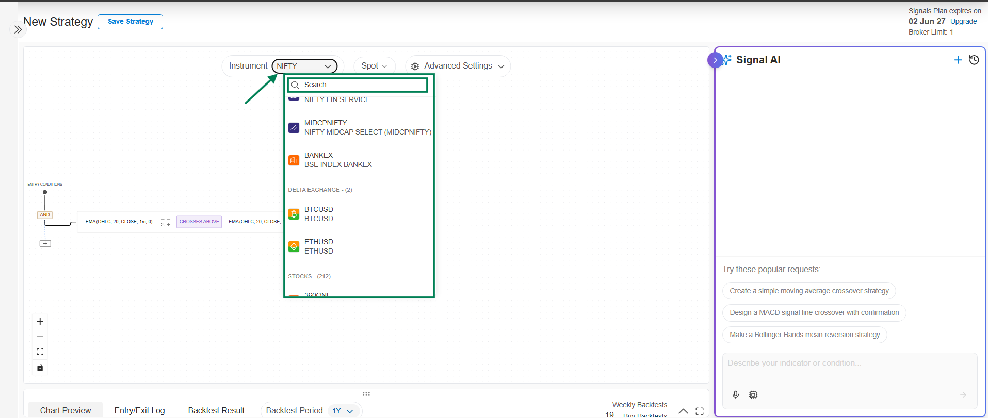The width and height of the screenshot is (988, 418).
Task: Expand the left sidebar with double chevron
Action: 18,29
